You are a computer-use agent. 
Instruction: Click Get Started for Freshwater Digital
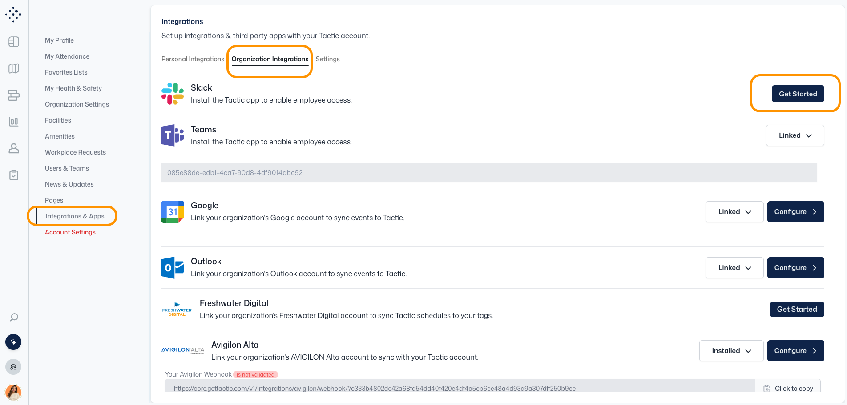pos(797,309)
